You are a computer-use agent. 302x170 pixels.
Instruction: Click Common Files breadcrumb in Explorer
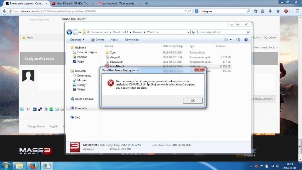point(99,32)
